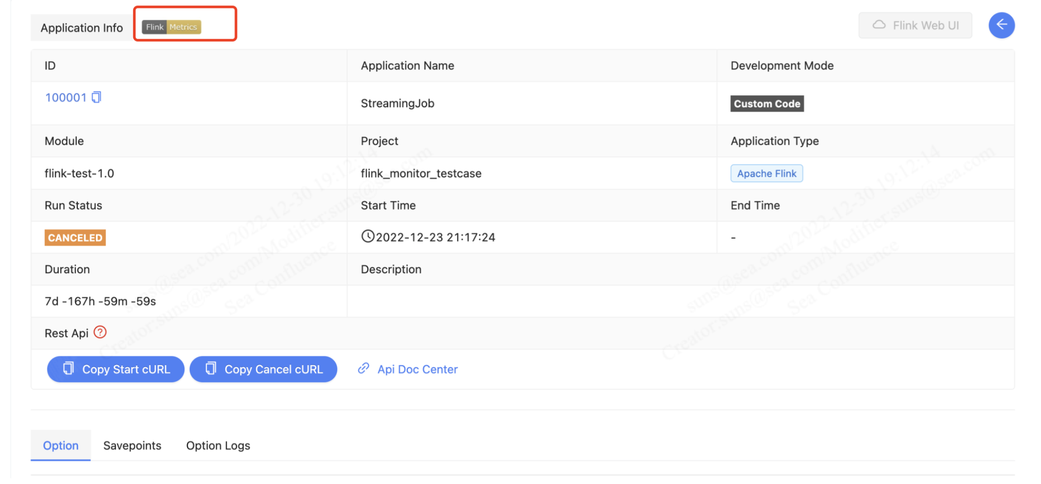Click the CANCELED run status badge

(x=75, y=238)
